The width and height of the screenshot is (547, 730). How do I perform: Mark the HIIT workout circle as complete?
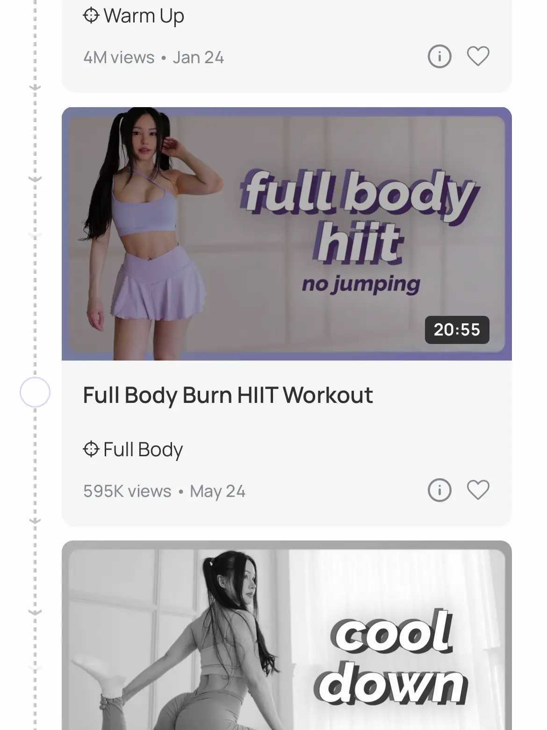(x=35, y=392)
